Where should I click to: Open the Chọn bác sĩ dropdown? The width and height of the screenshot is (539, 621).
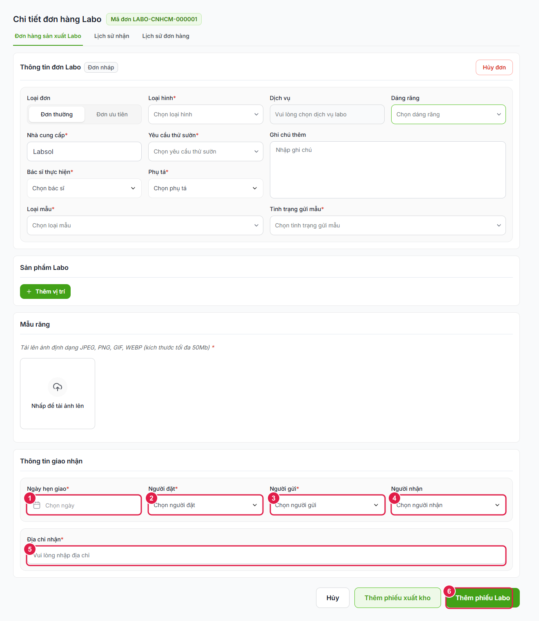tap(84, 188)
